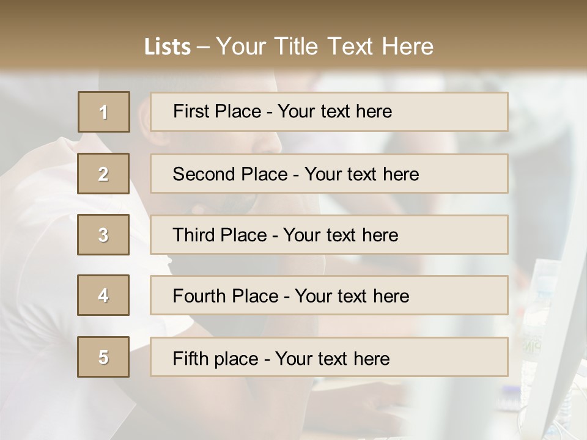Click the 'Fourth Place - Your text here' box
This screenshot has width=587, height=440.
click(x=329, y=295)
